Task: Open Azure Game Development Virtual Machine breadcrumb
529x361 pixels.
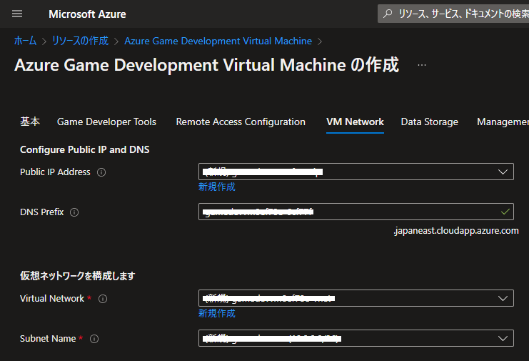Action: point(218,41)
